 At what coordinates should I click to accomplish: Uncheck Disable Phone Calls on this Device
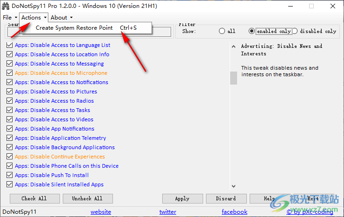tap(9, 166)
